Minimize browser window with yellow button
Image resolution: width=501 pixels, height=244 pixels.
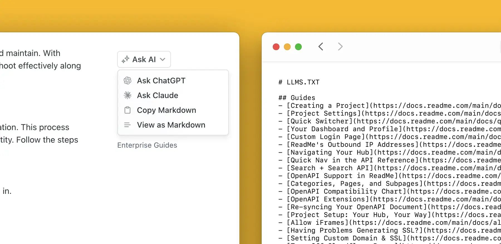pos(287,47)
